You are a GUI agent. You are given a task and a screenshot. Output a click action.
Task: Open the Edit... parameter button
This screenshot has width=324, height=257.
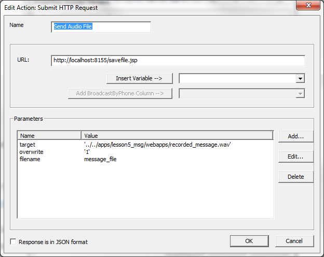(295, 156)
